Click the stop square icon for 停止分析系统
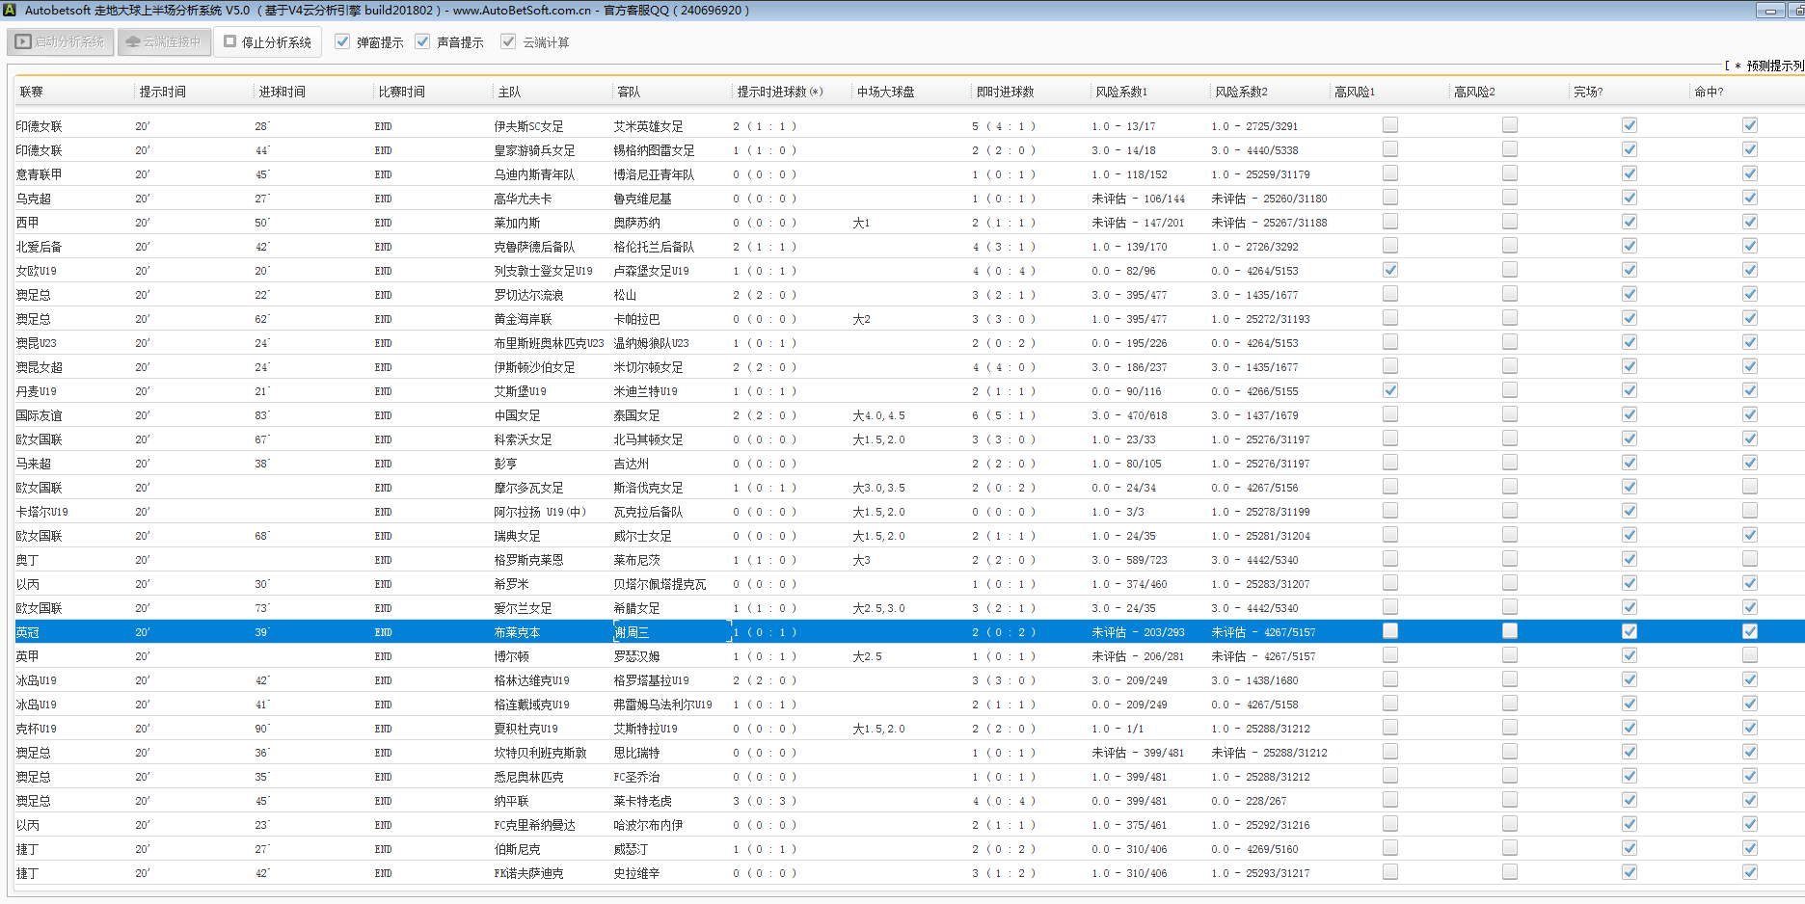1805x904 pixels. point(230,41)
